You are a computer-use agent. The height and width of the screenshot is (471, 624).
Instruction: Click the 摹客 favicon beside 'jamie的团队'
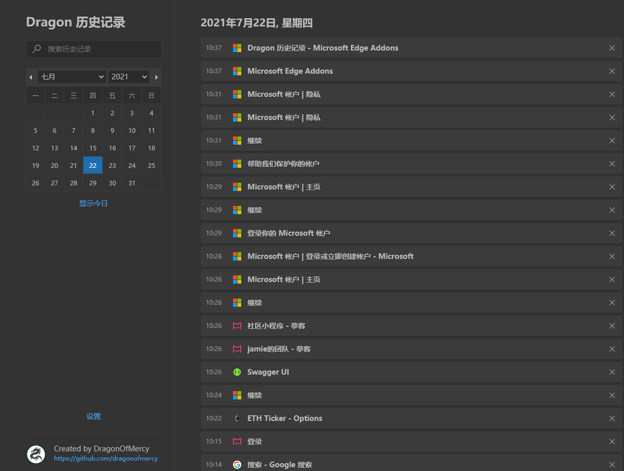pyautogui.click(x=237, y=349)
